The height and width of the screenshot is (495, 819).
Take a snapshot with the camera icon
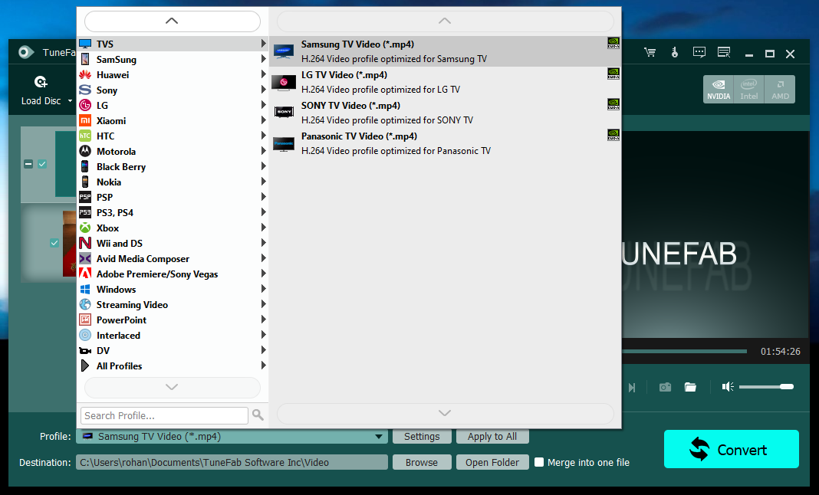665,387
